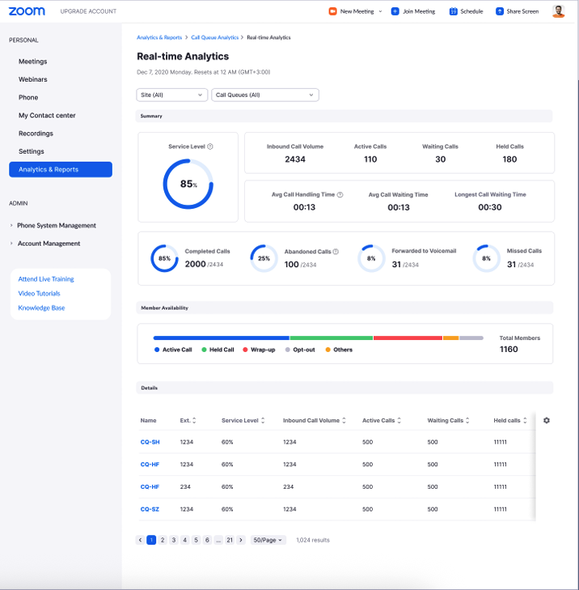Go to next page arrow
579x590 pixels.
[241, 540]
